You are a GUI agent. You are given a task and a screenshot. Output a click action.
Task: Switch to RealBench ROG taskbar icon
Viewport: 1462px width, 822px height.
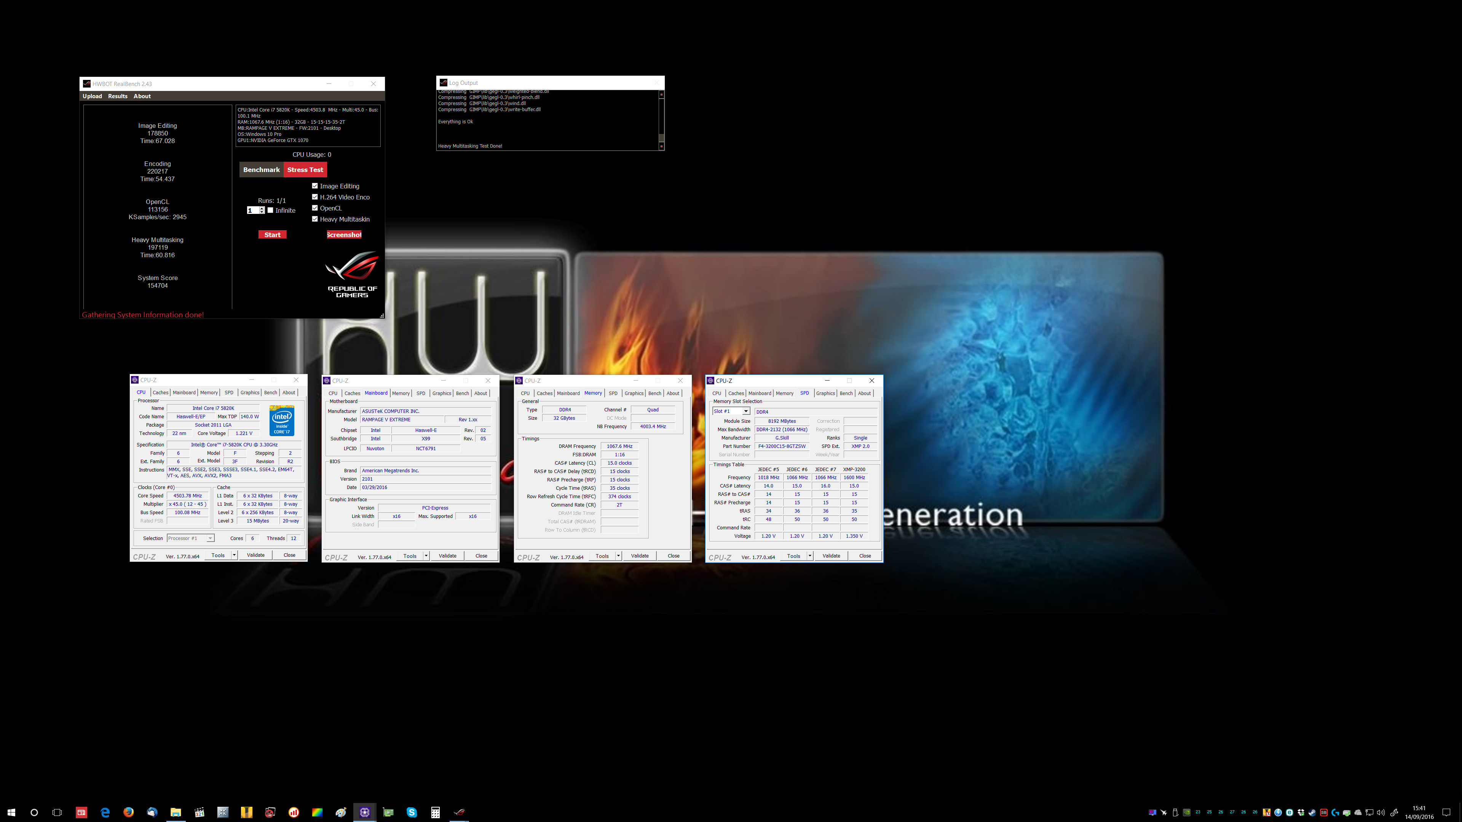459,812
